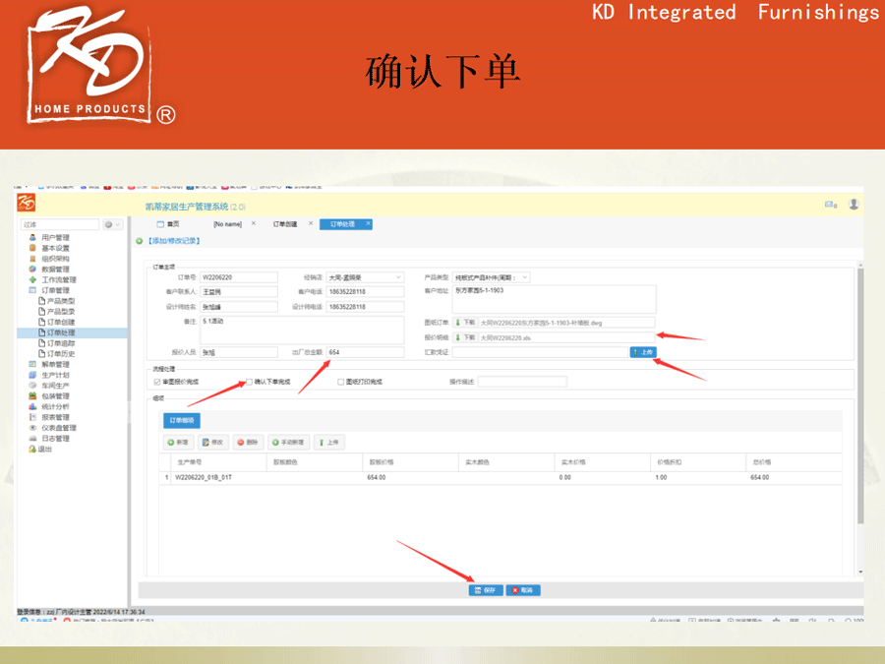The height and width of the screenshot is (664, 885).
Task: Collapse the 订单管理 tree node
Action: pyautogui.click(x=32, y=290)
